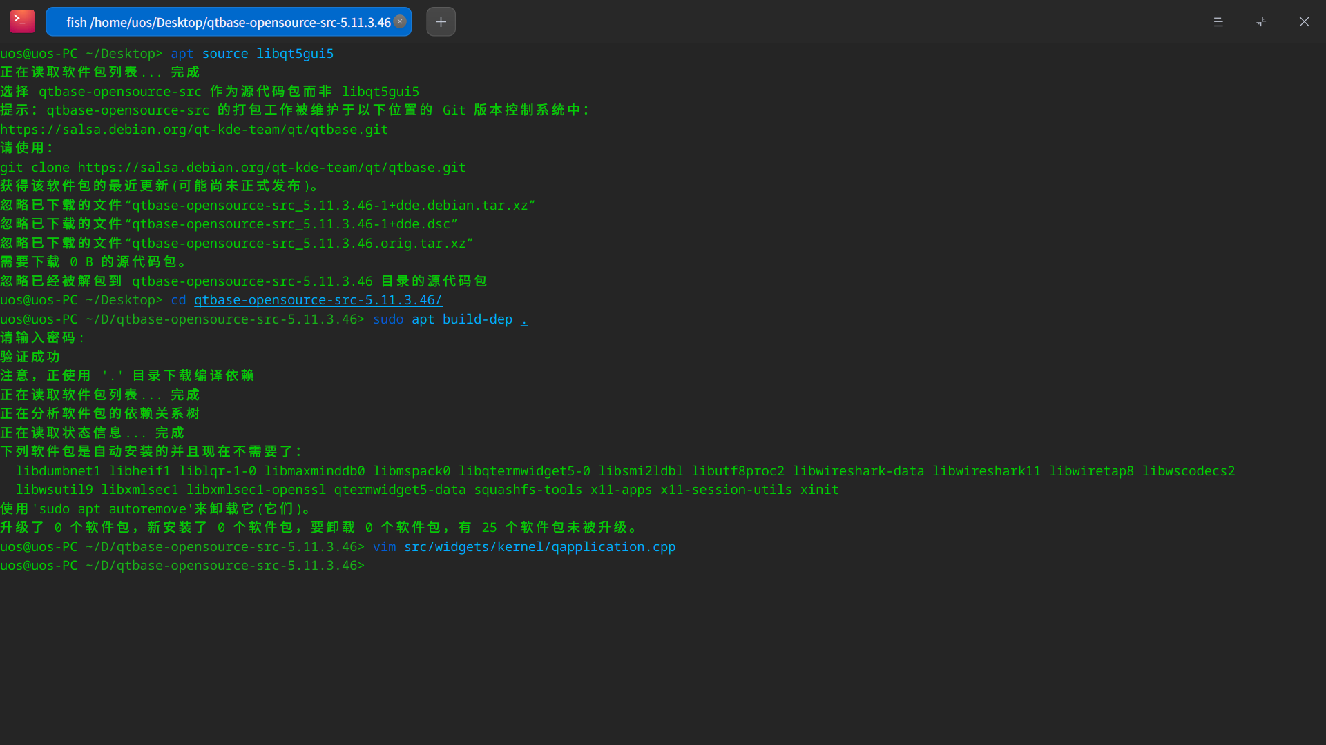Click the restore-down window button
1326x745 pixels.
[1261, 21]
